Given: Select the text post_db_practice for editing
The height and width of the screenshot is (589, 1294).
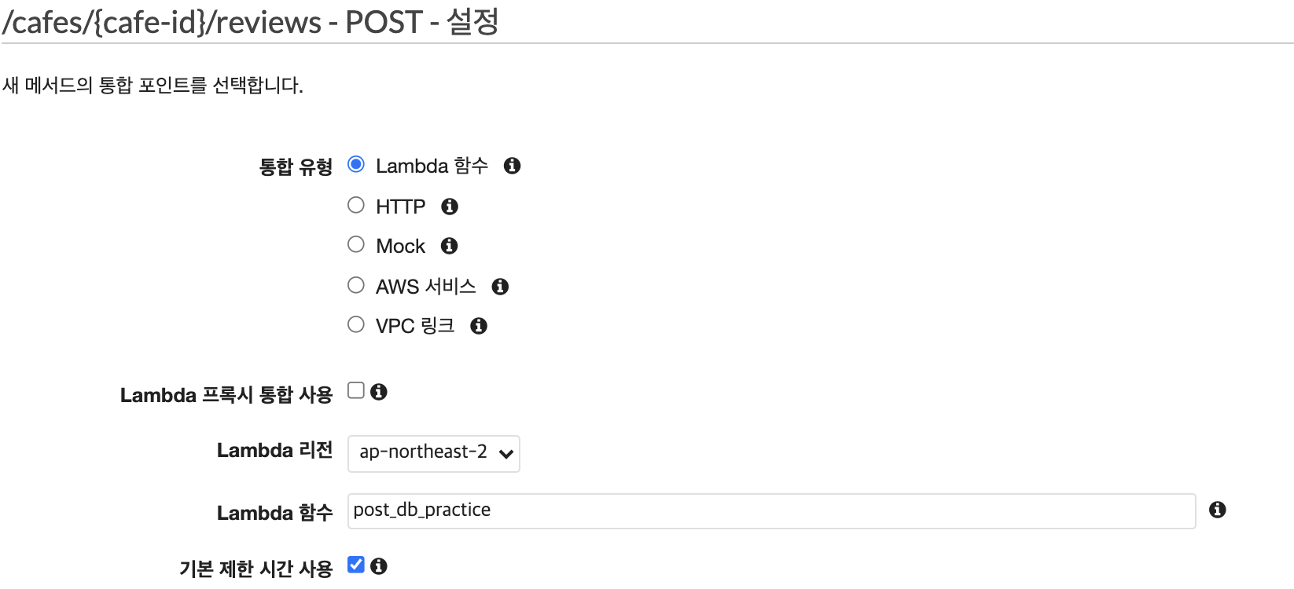Looking at the screenshot, I should point(421,510).
